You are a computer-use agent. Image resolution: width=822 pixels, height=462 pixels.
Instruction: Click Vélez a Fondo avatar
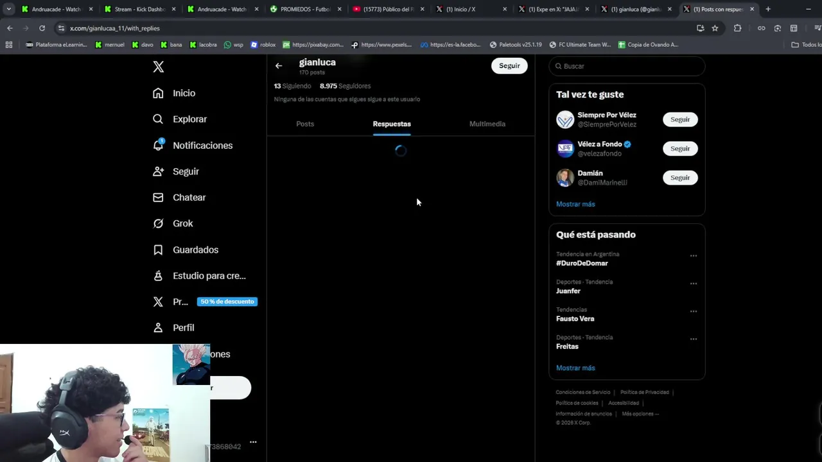(x=565, y=149)
